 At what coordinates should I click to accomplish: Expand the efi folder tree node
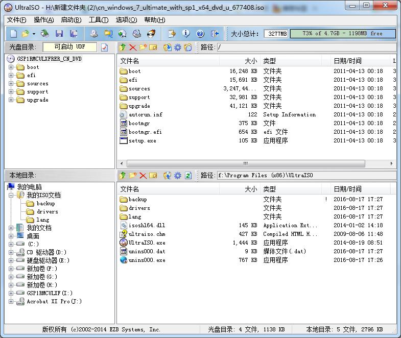point(11,76)
